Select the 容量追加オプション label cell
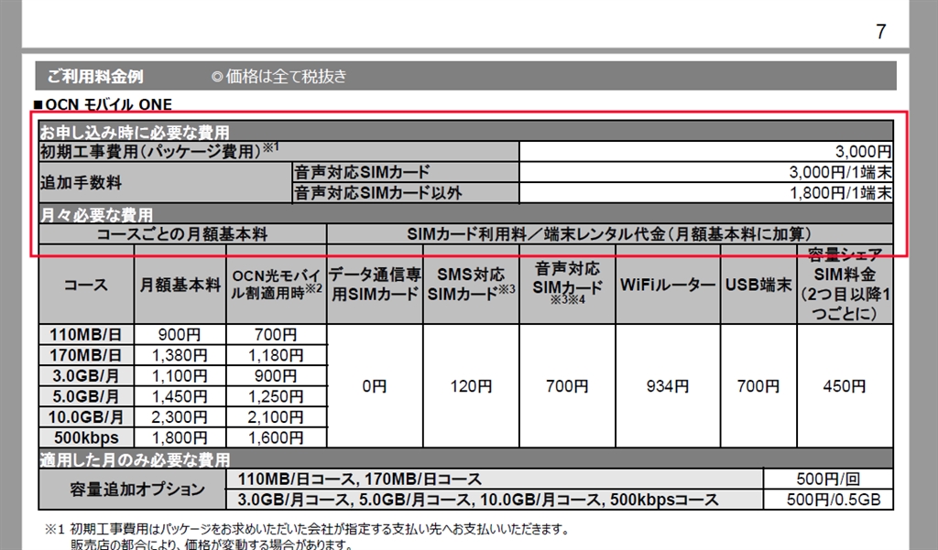Screen dimensions: 938x550 133,490
